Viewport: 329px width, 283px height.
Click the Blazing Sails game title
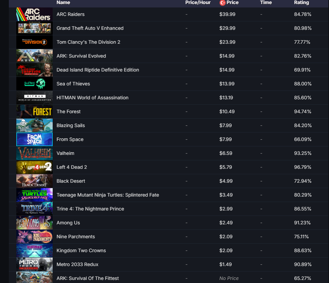pyautogui.click(x=71, y=125)
